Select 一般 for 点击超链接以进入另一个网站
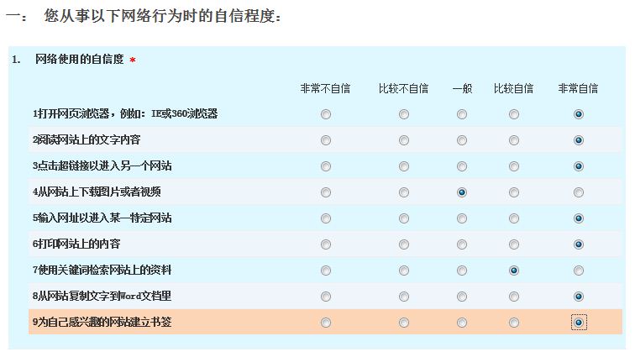This screenshot has width=635, height=352. click(462, 166)
